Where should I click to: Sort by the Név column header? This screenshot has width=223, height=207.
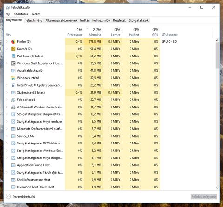[34, 32]
